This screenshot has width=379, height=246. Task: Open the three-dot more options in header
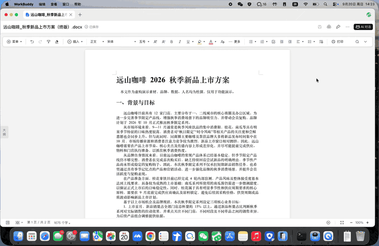point(347,27)
